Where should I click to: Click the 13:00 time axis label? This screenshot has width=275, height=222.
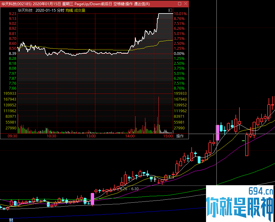pos(91,136)
